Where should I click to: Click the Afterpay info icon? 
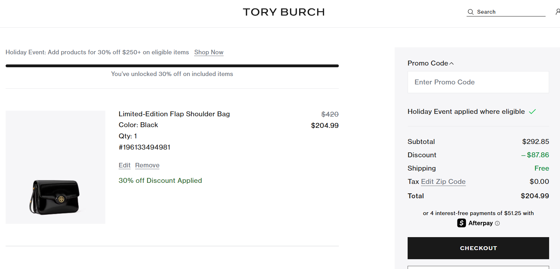(x=497, y=223)
